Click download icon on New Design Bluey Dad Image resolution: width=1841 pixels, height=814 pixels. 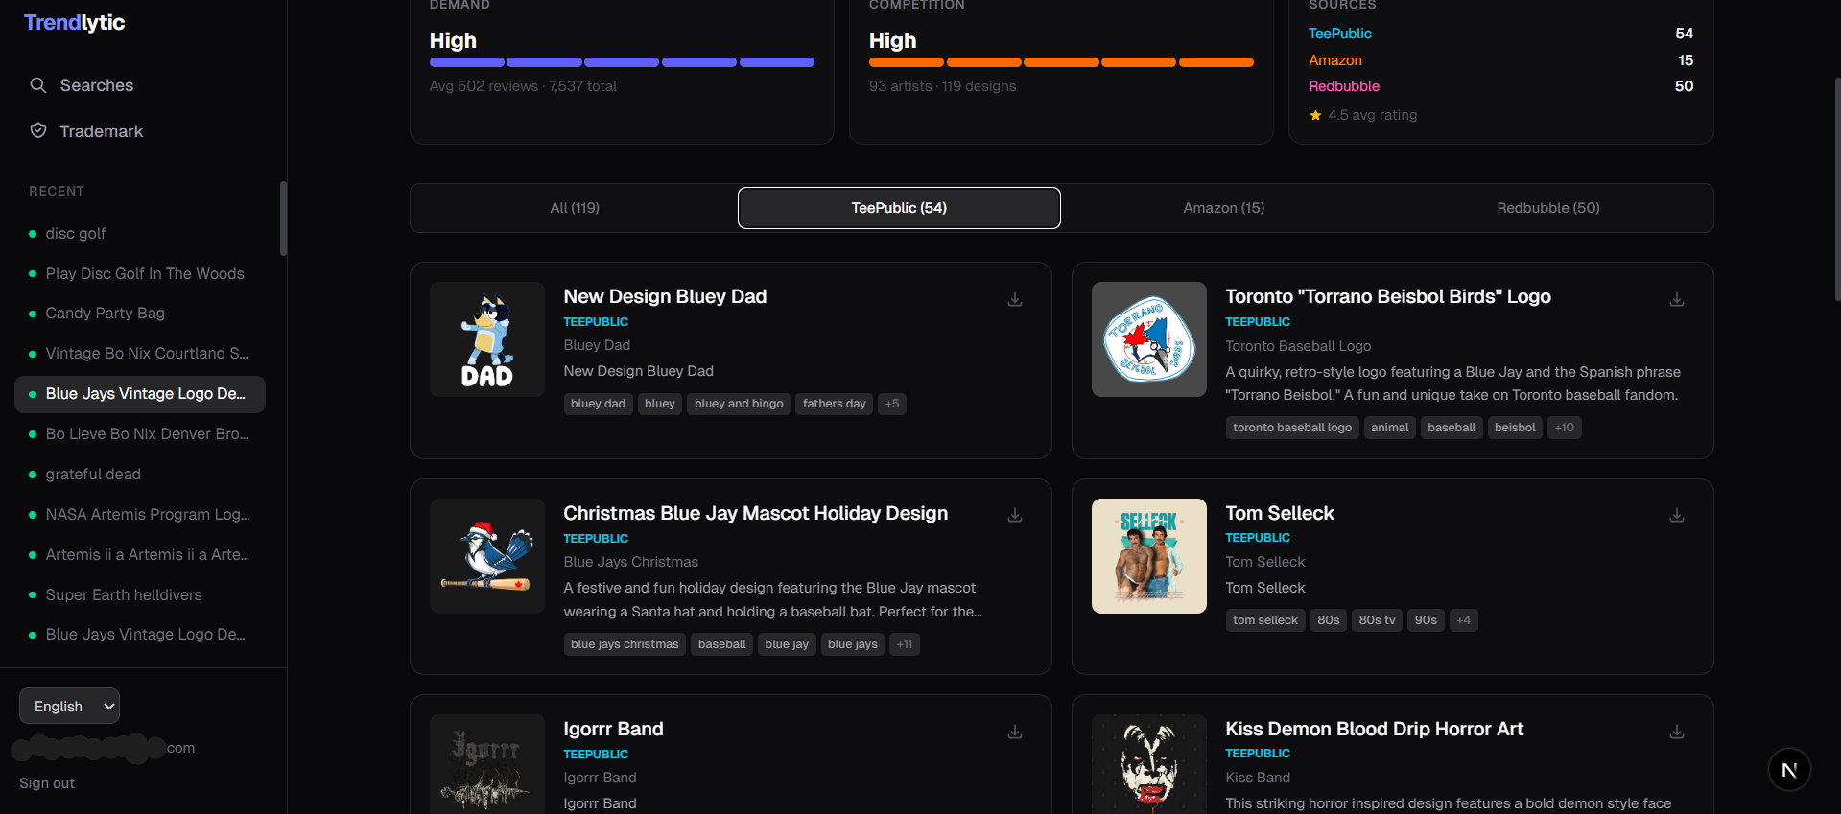[1014, 300]
